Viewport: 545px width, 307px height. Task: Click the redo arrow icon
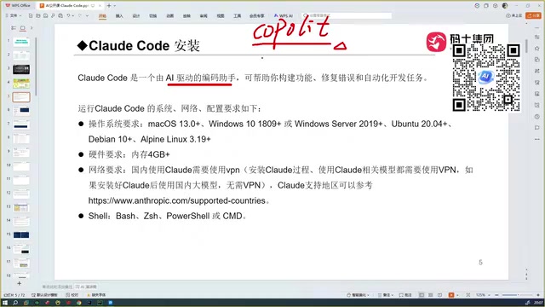(79, 15)
